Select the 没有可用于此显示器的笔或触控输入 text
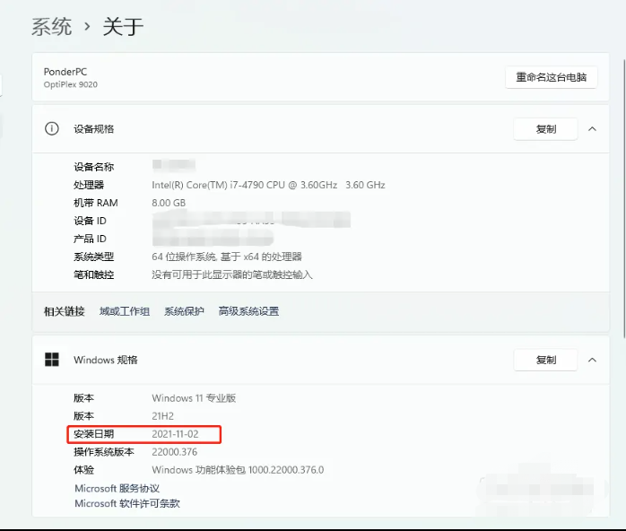This screenshot has width=626, height=531. click(x=232, y=274)
